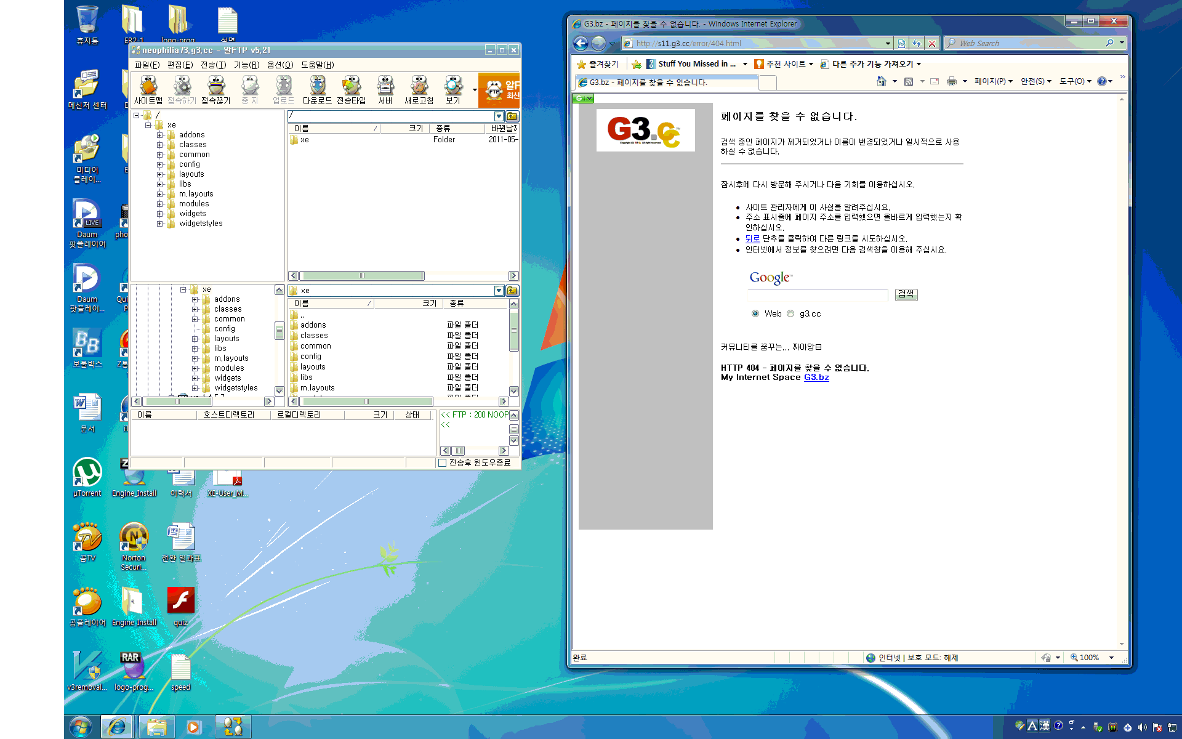Collapse the root / node in the remote tree
Screen dimensions: 1182x739
click(x=136, y=115)
